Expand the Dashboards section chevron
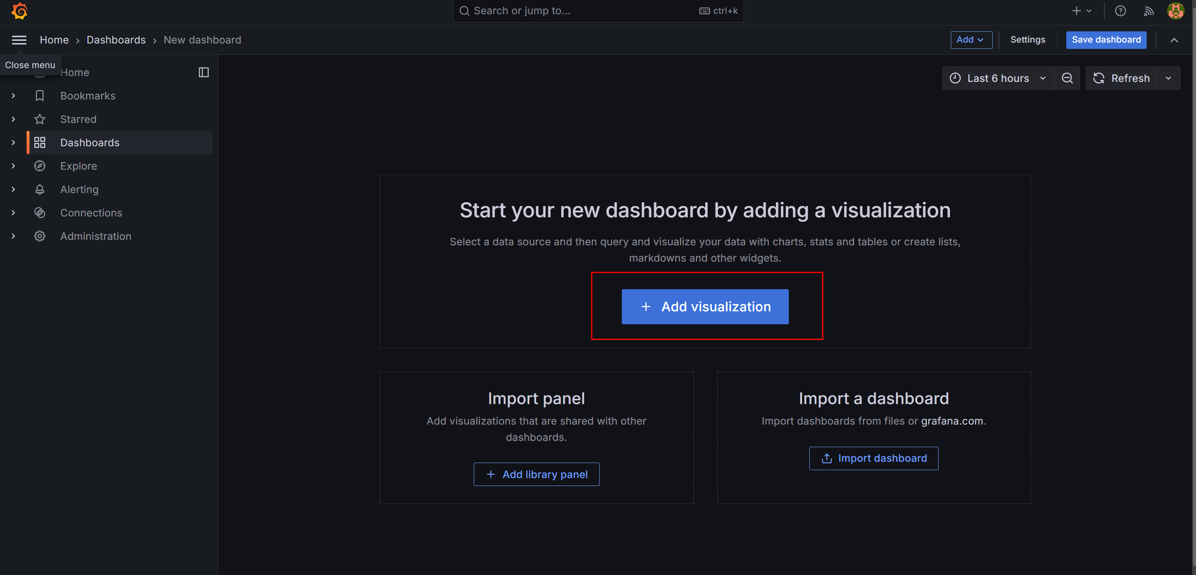 pos(13,142)
